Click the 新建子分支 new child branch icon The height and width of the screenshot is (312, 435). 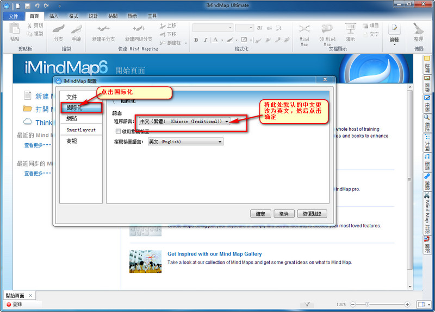103,30
